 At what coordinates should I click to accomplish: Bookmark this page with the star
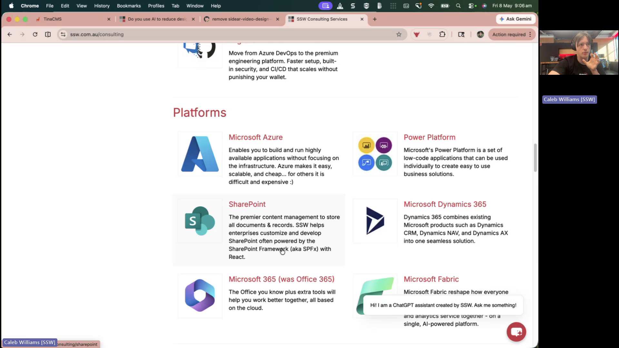399,34
